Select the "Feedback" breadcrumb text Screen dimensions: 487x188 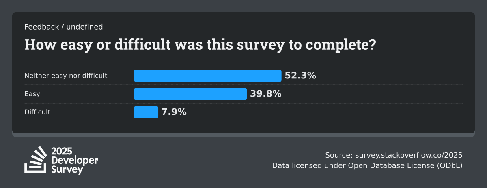pos(41,27)
